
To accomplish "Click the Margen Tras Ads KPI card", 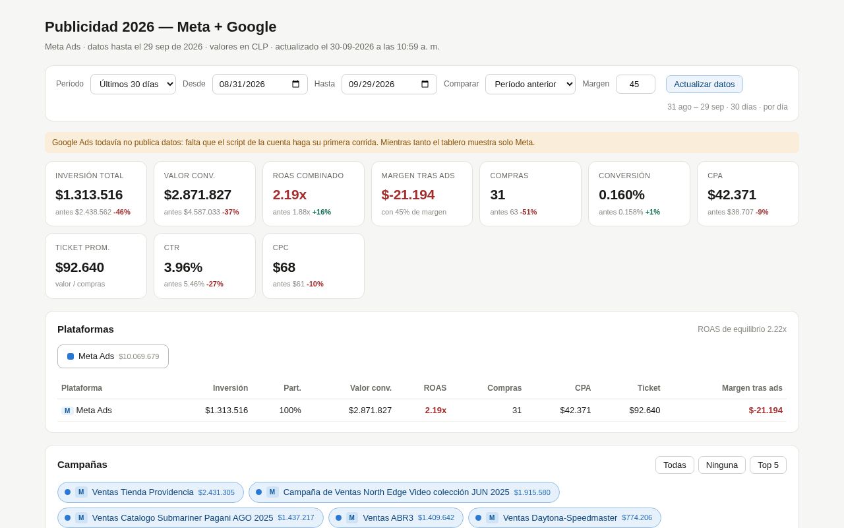I will [422, 194].
